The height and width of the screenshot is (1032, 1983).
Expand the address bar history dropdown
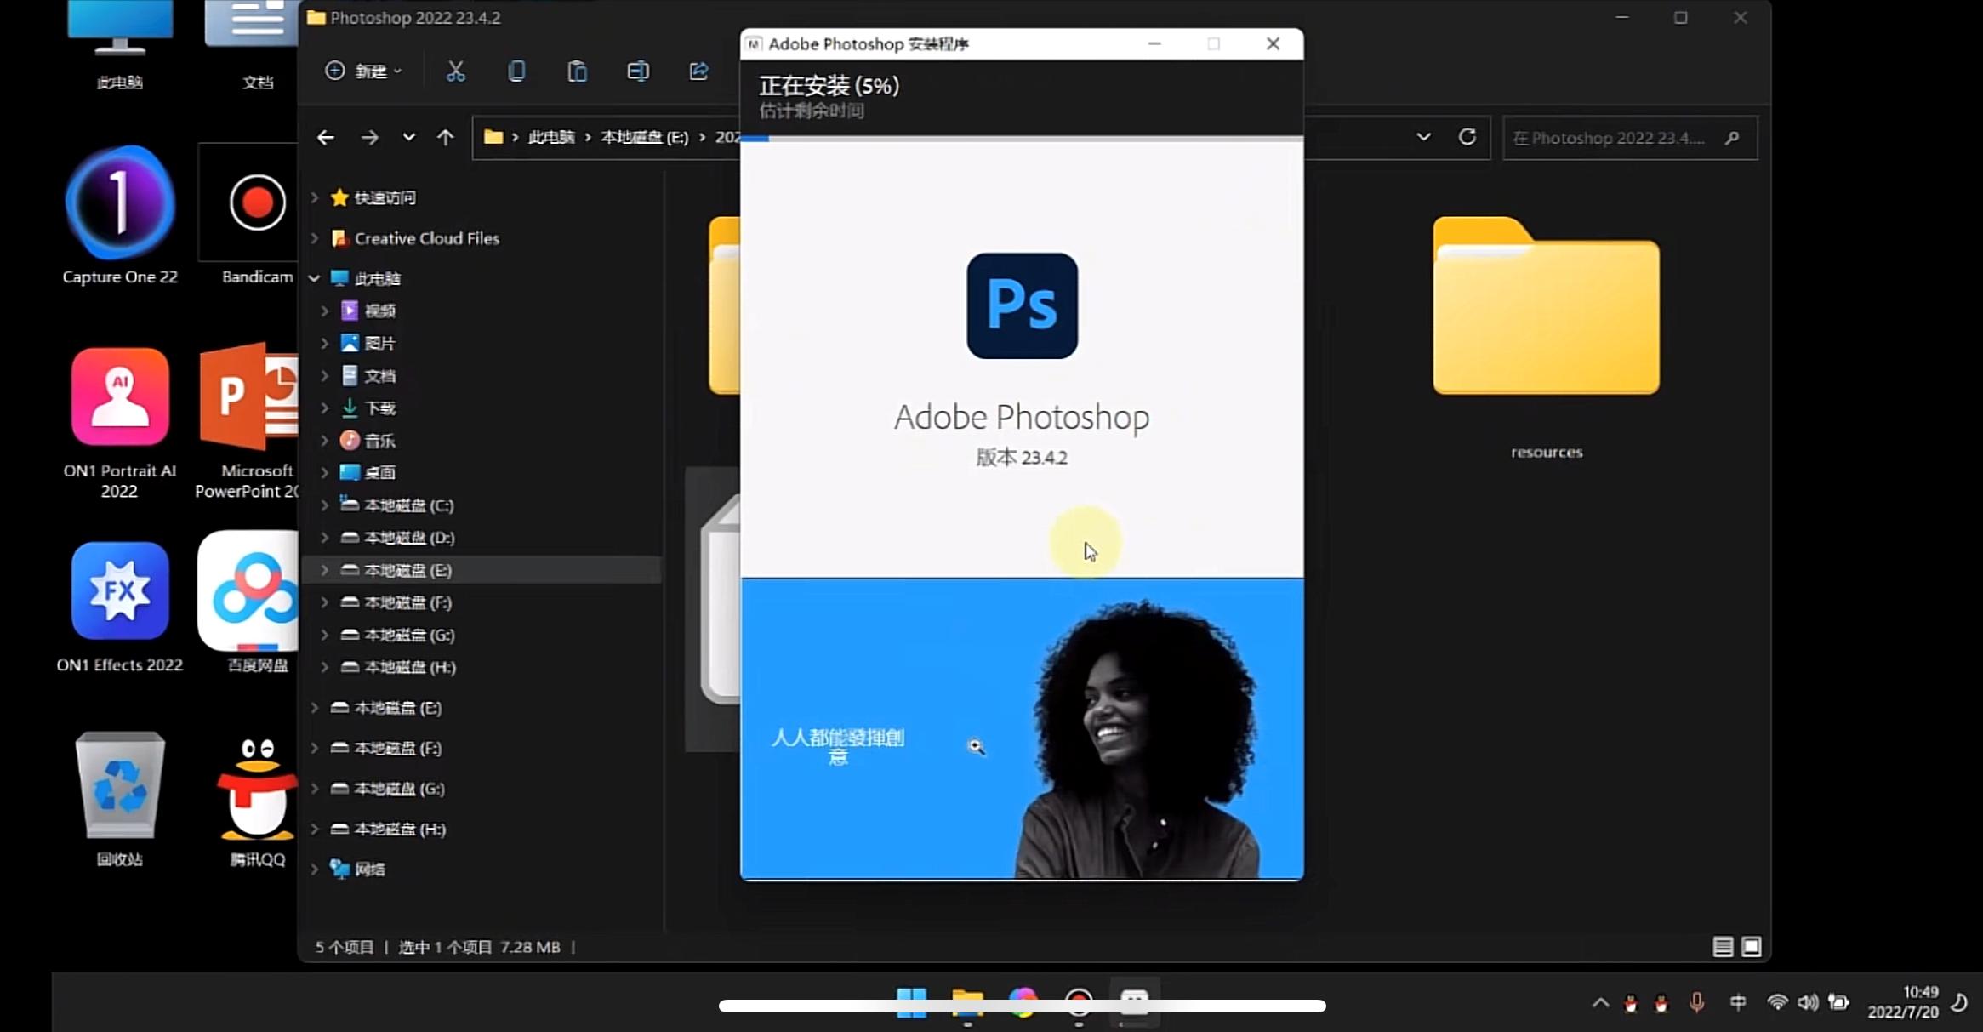1423,136
